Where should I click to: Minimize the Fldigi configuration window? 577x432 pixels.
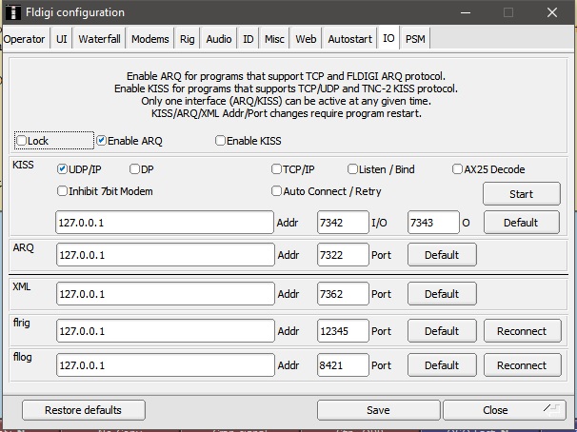(466, 12)
